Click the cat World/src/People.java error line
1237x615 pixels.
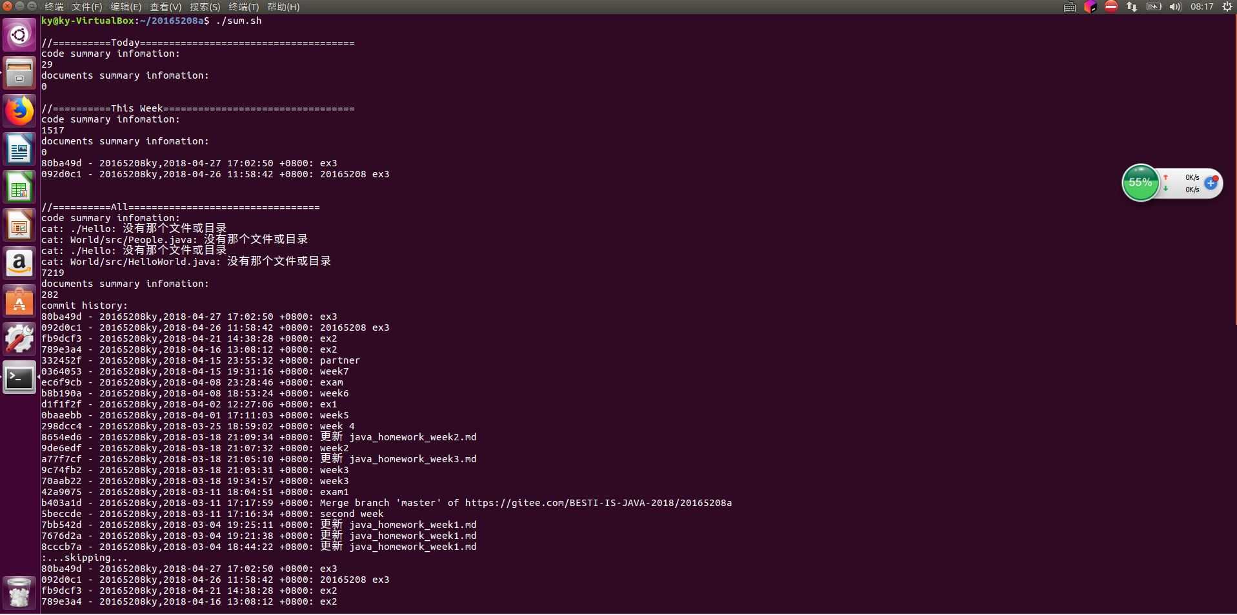pyautogui.click(x=174, y=240)
